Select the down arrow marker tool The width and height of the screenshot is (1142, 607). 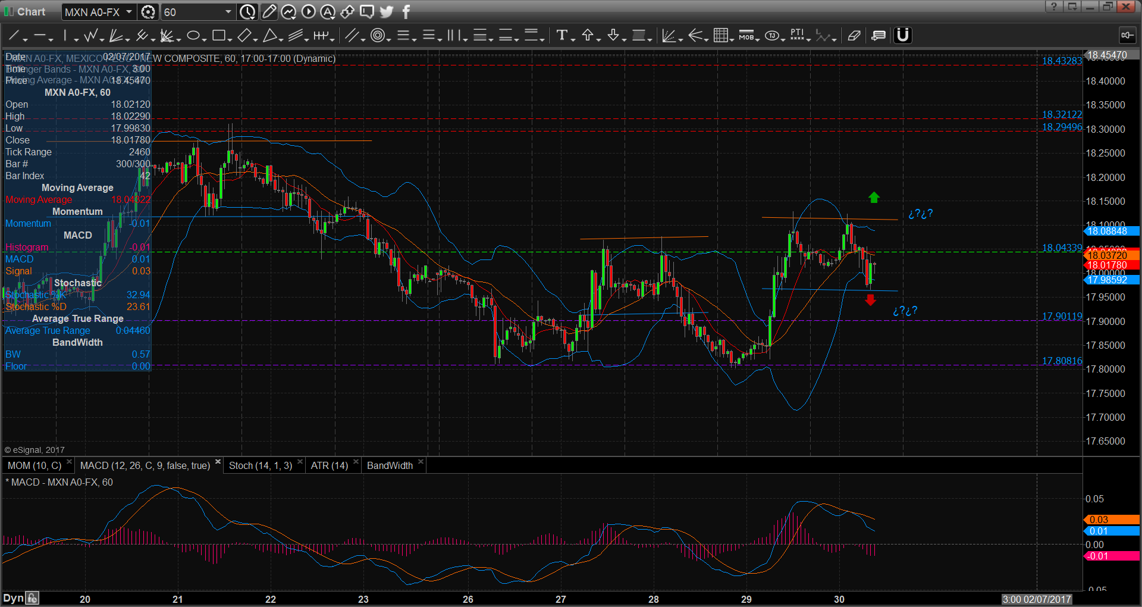[x=613, y=36]
